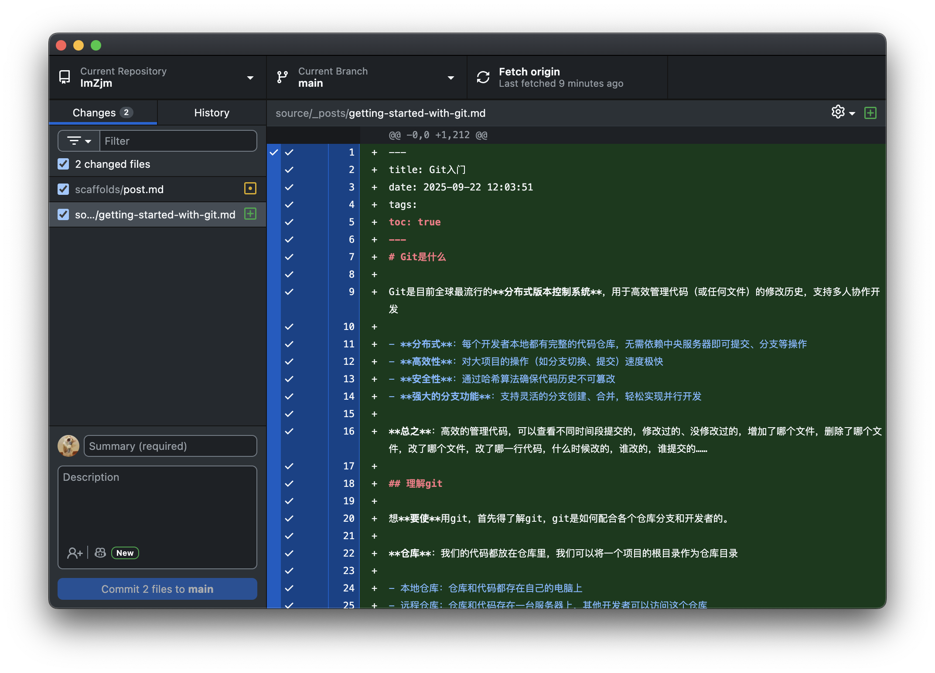Click the repository book icon

pyautogui.click(x=65, y=77)
